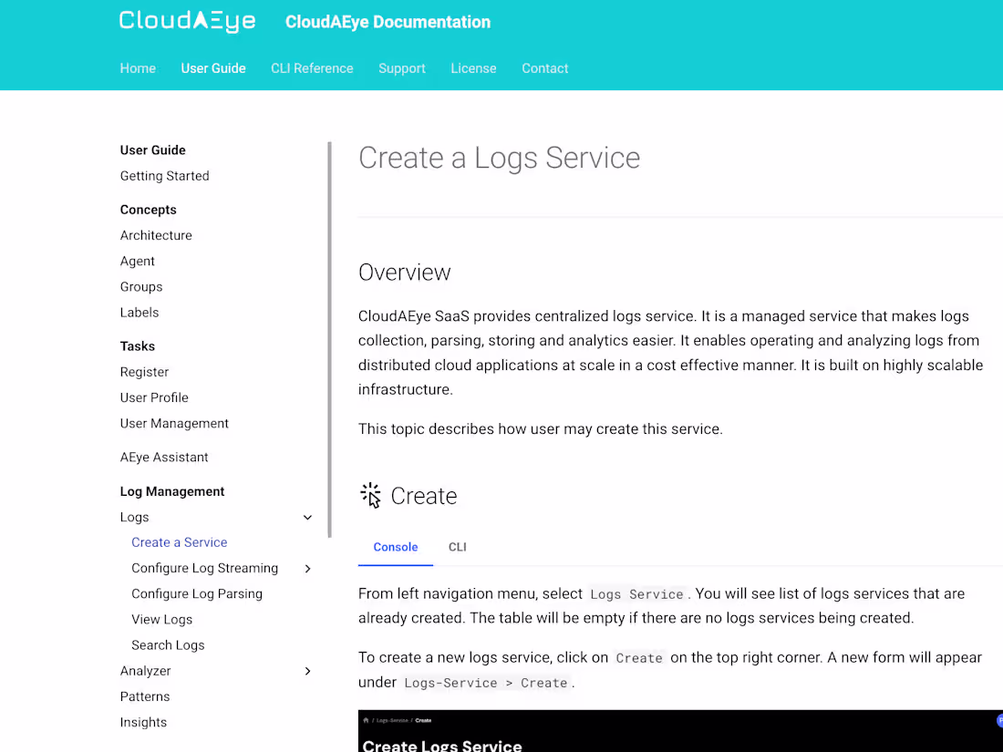Select Configure Log Parsing in sidebar
This screenshot has height=752, width=1003.
coord(197,594)
